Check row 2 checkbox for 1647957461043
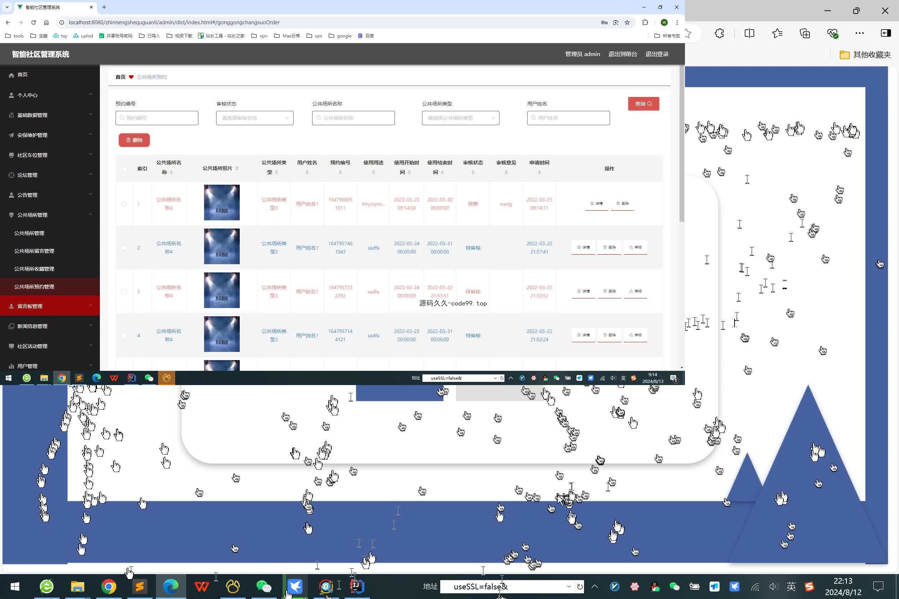 pyautogui.click(x=124, y=248)
